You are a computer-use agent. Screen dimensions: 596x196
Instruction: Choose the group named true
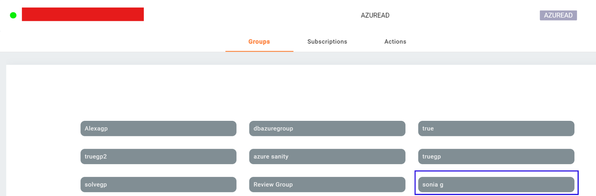pos(496,128)
